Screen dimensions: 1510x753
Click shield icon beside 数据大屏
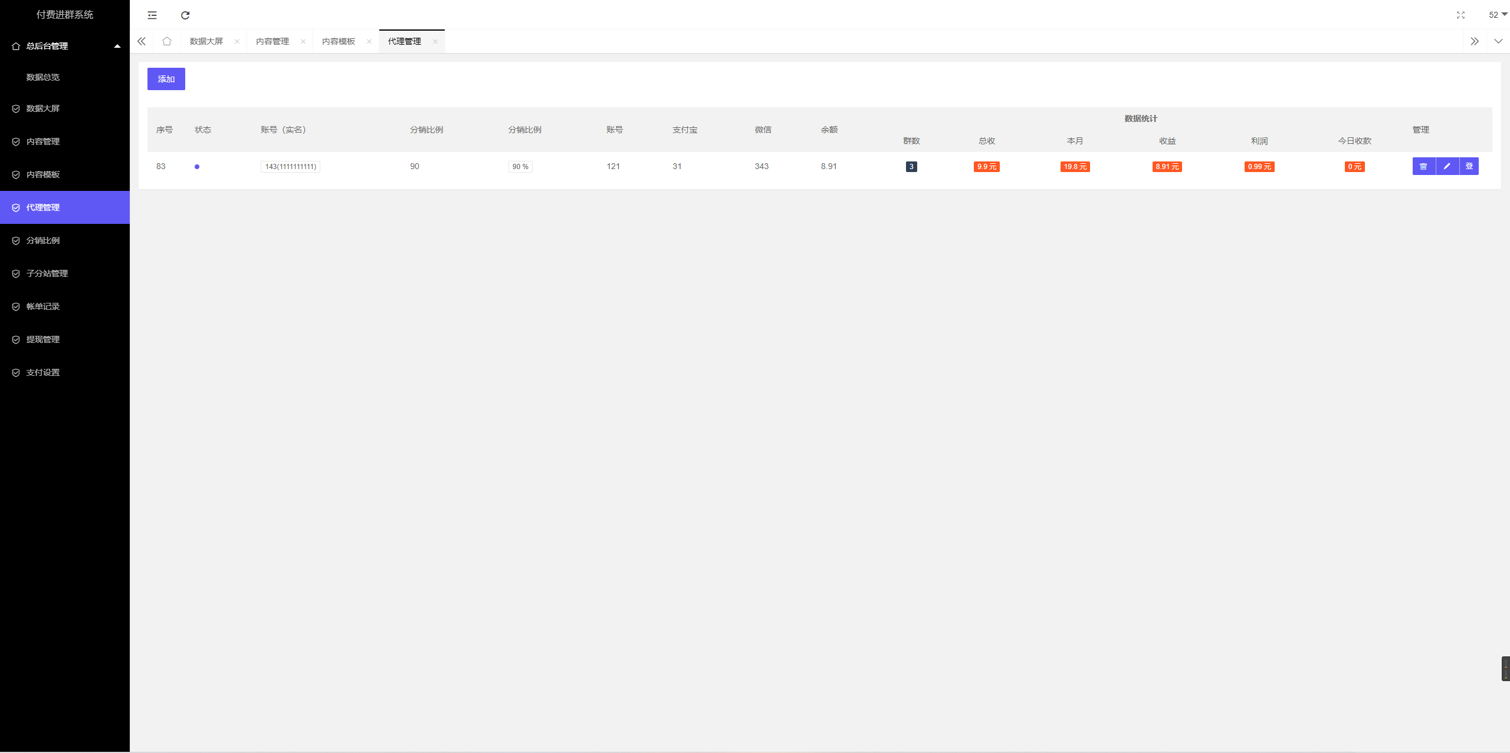pyautogui.click(x=16, y=108)
